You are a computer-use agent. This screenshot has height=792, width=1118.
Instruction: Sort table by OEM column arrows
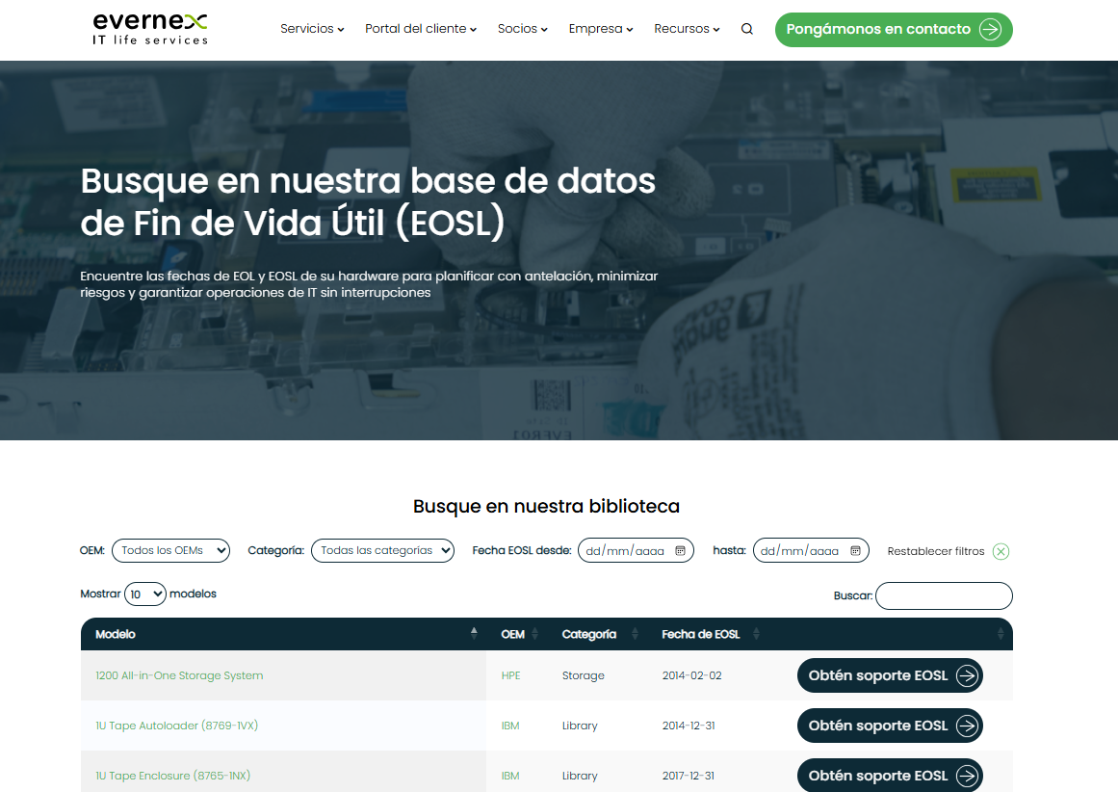click(534, 634)
